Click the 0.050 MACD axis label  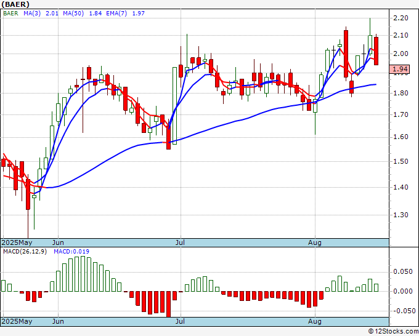pyautogui.click(x=403, y=271)
